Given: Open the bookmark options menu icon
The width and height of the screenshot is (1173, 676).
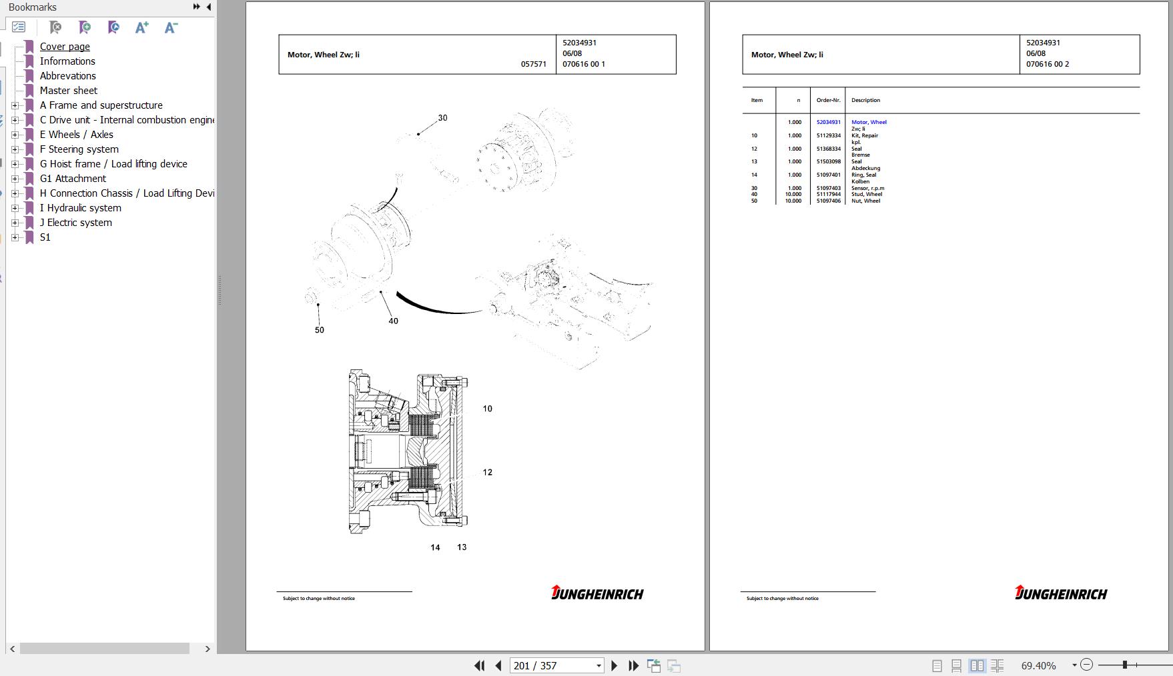Looking at the screenshot, I should point(19,27).
